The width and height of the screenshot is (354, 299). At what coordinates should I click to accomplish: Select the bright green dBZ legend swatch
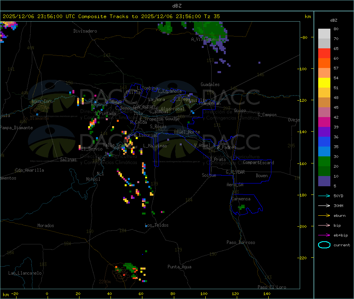(x=324, y=161)
